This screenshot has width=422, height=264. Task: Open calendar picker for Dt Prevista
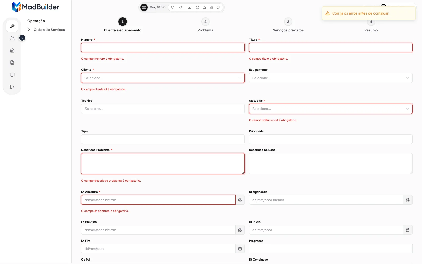(x=240, y=230)
